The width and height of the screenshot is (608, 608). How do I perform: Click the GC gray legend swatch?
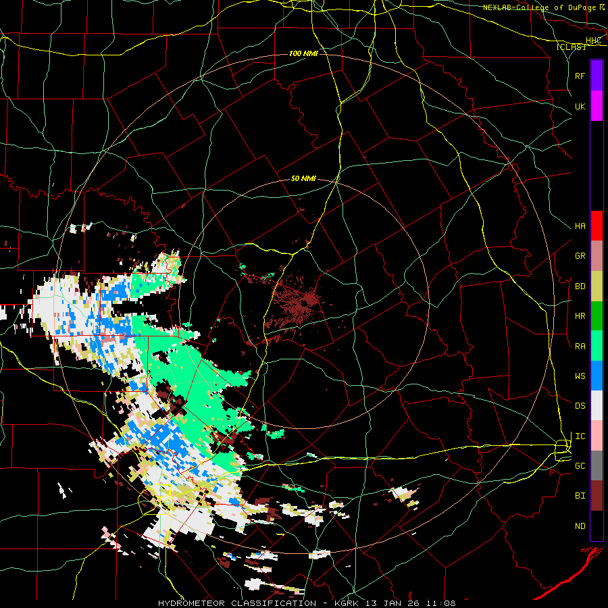click(x=597, y=465)
